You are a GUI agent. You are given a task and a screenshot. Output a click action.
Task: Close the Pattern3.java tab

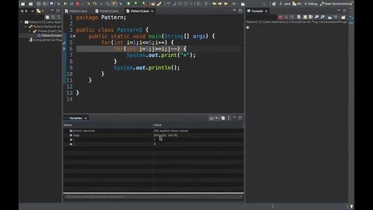[x=152, y=11]
